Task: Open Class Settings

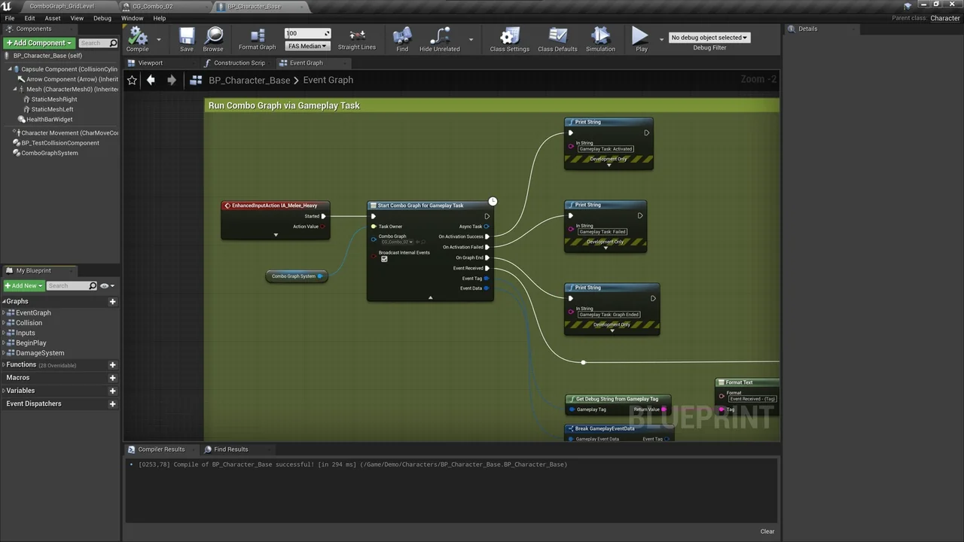Action: coord(509,38)
